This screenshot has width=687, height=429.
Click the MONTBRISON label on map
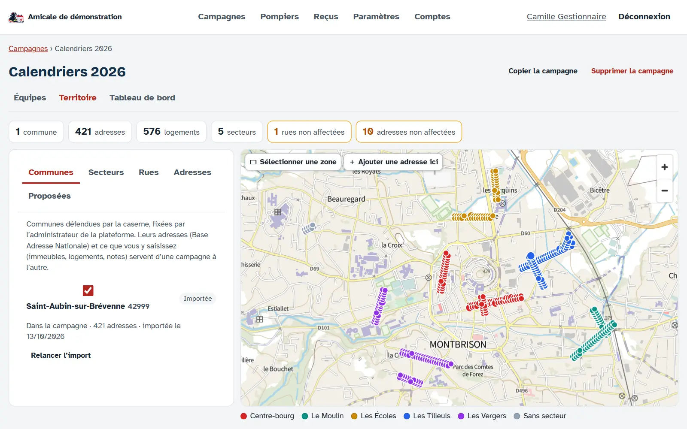point(458,344)
